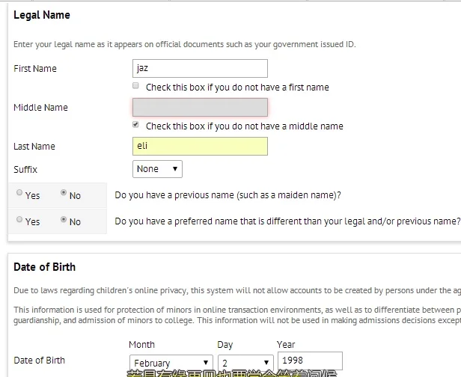
Task: Click the 'Middle Name' field label
Action: [x=40, y=108]
